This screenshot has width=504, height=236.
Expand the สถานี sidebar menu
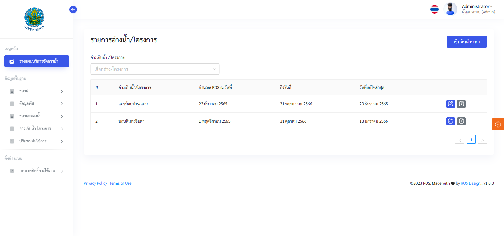pyautogui.click(x=37, y=91)
